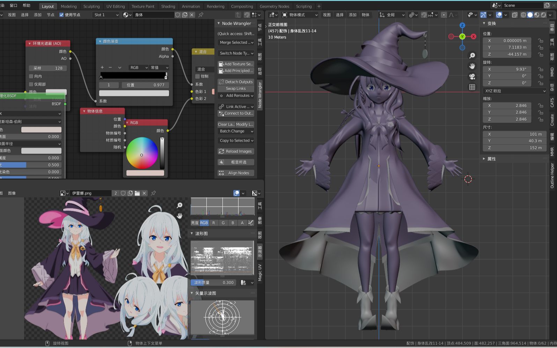Click the RGB node color wheel
The image size is (557, 348).
142,153
